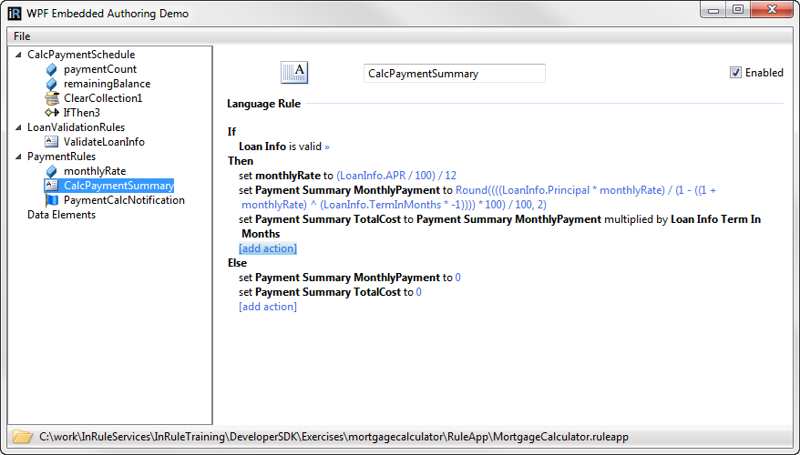
Task: Click the paymentCount calculation icon
Action: tap(52, 69)
